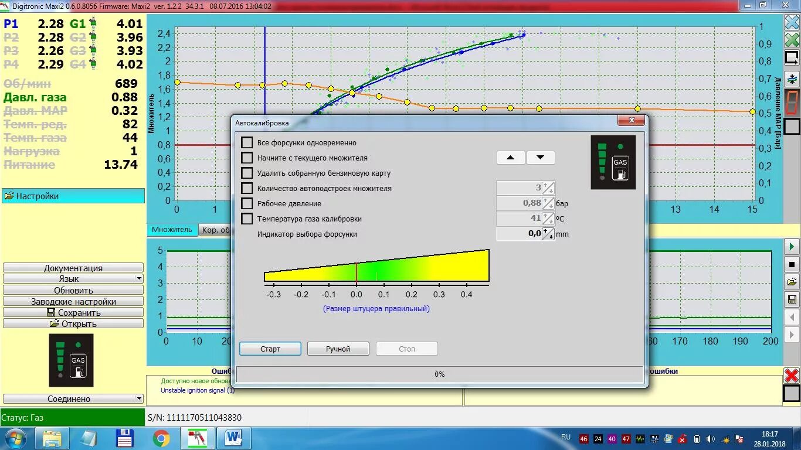Open the Chrome taskbar icon
Image resolution: width=801 pixels, height=450 pixels.
point(161,438)
